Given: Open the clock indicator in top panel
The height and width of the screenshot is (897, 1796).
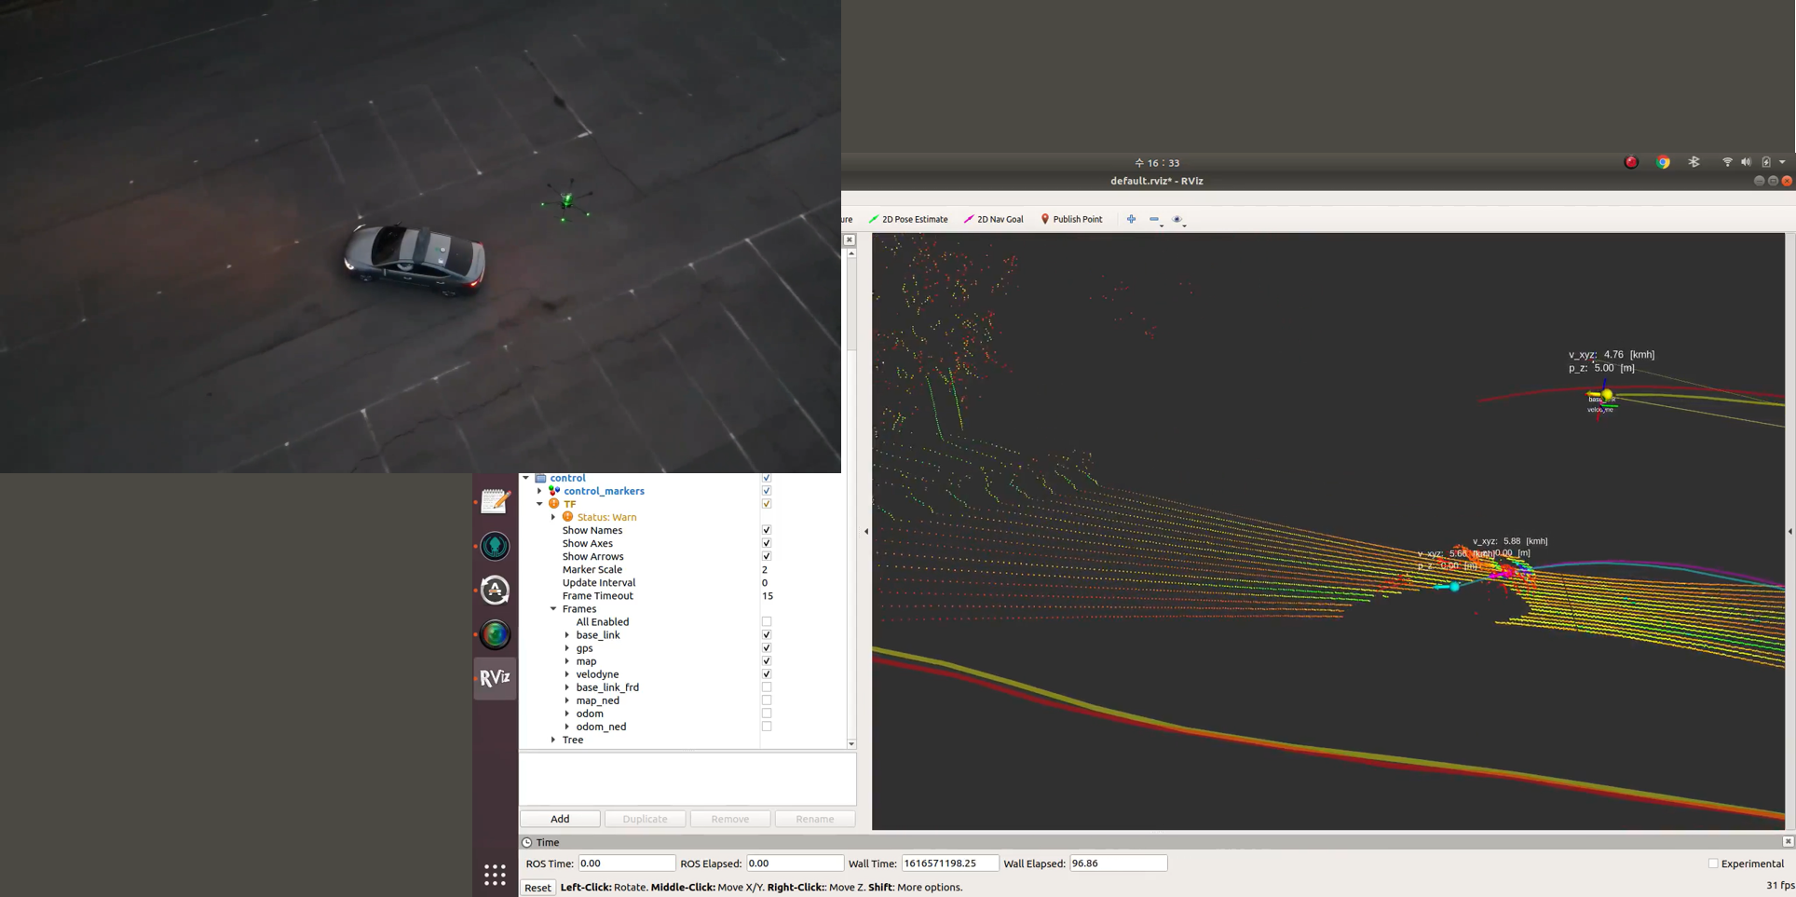Looking at the screenshot, I should point(1158,162).
